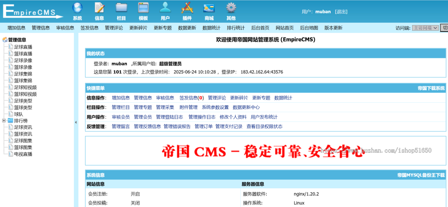Select 更新碎片 in the top menu bar
448x207 pixels.
pos(139,28)
